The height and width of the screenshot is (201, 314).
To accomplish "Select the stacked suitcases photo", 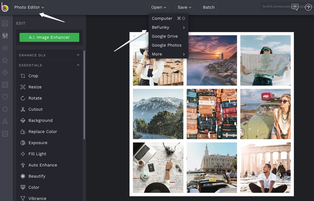I will click(x=212, y=114).
